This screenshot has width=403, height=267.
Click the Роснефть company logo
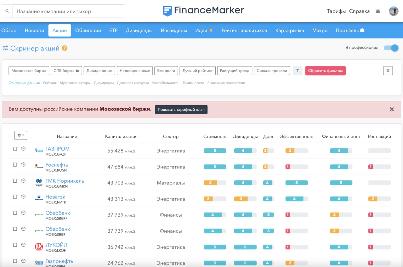click(39, 167)
